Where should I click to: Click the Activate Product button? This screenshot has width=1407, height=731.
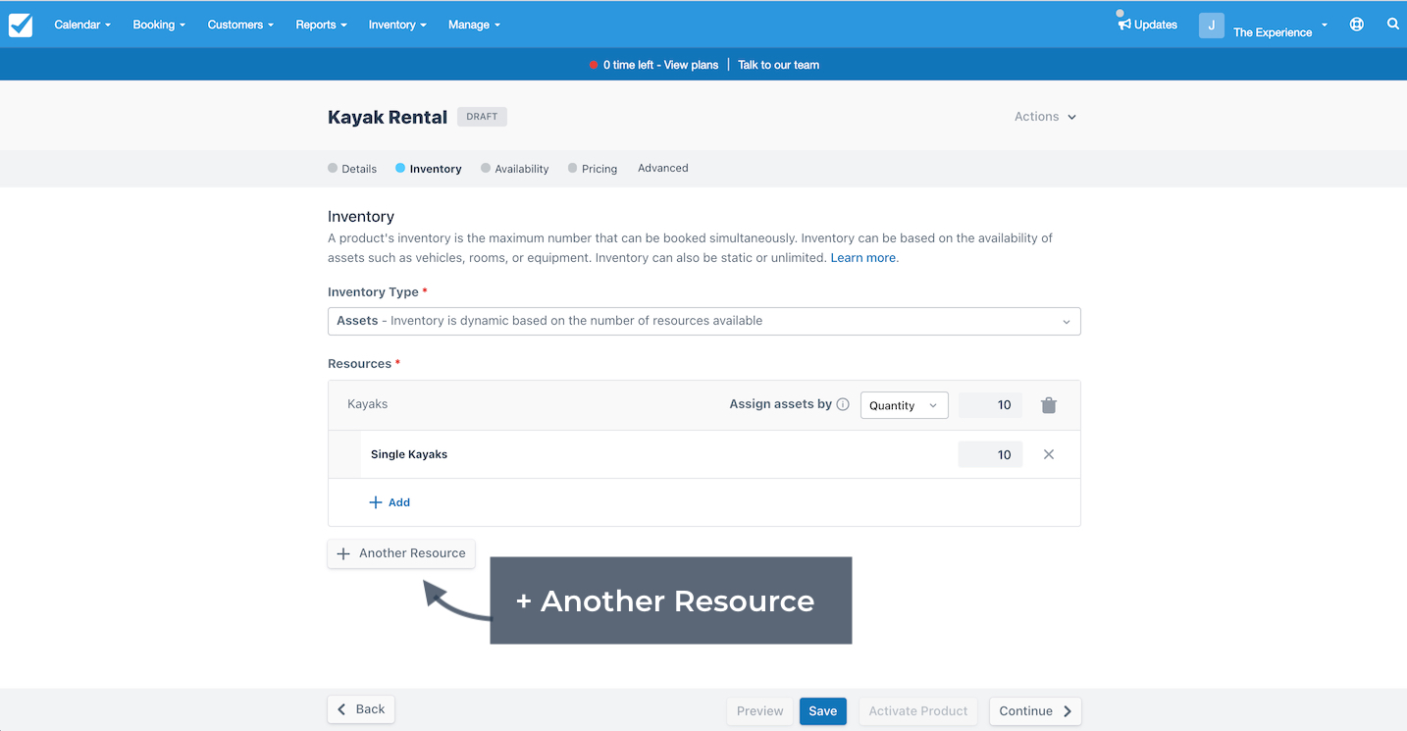point(918,711)
